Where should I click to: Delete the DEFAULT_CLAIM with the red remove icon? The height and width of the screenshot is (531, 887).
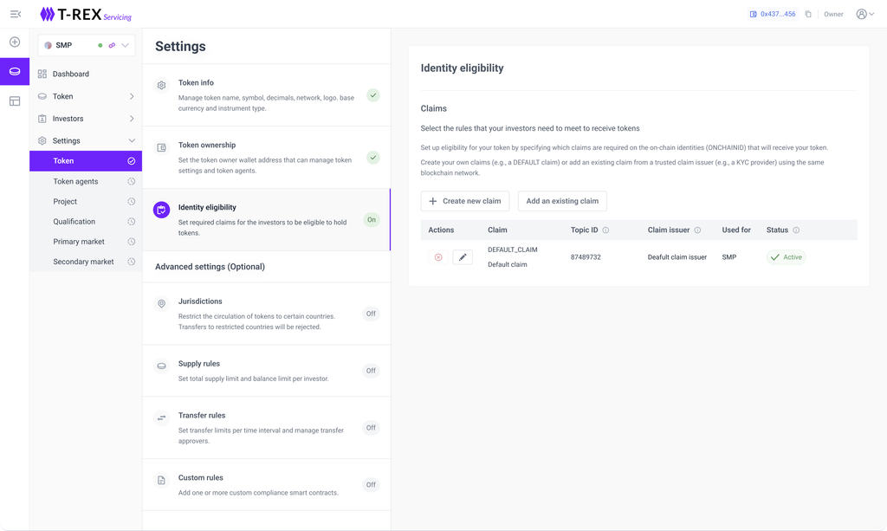coord(438,257)
